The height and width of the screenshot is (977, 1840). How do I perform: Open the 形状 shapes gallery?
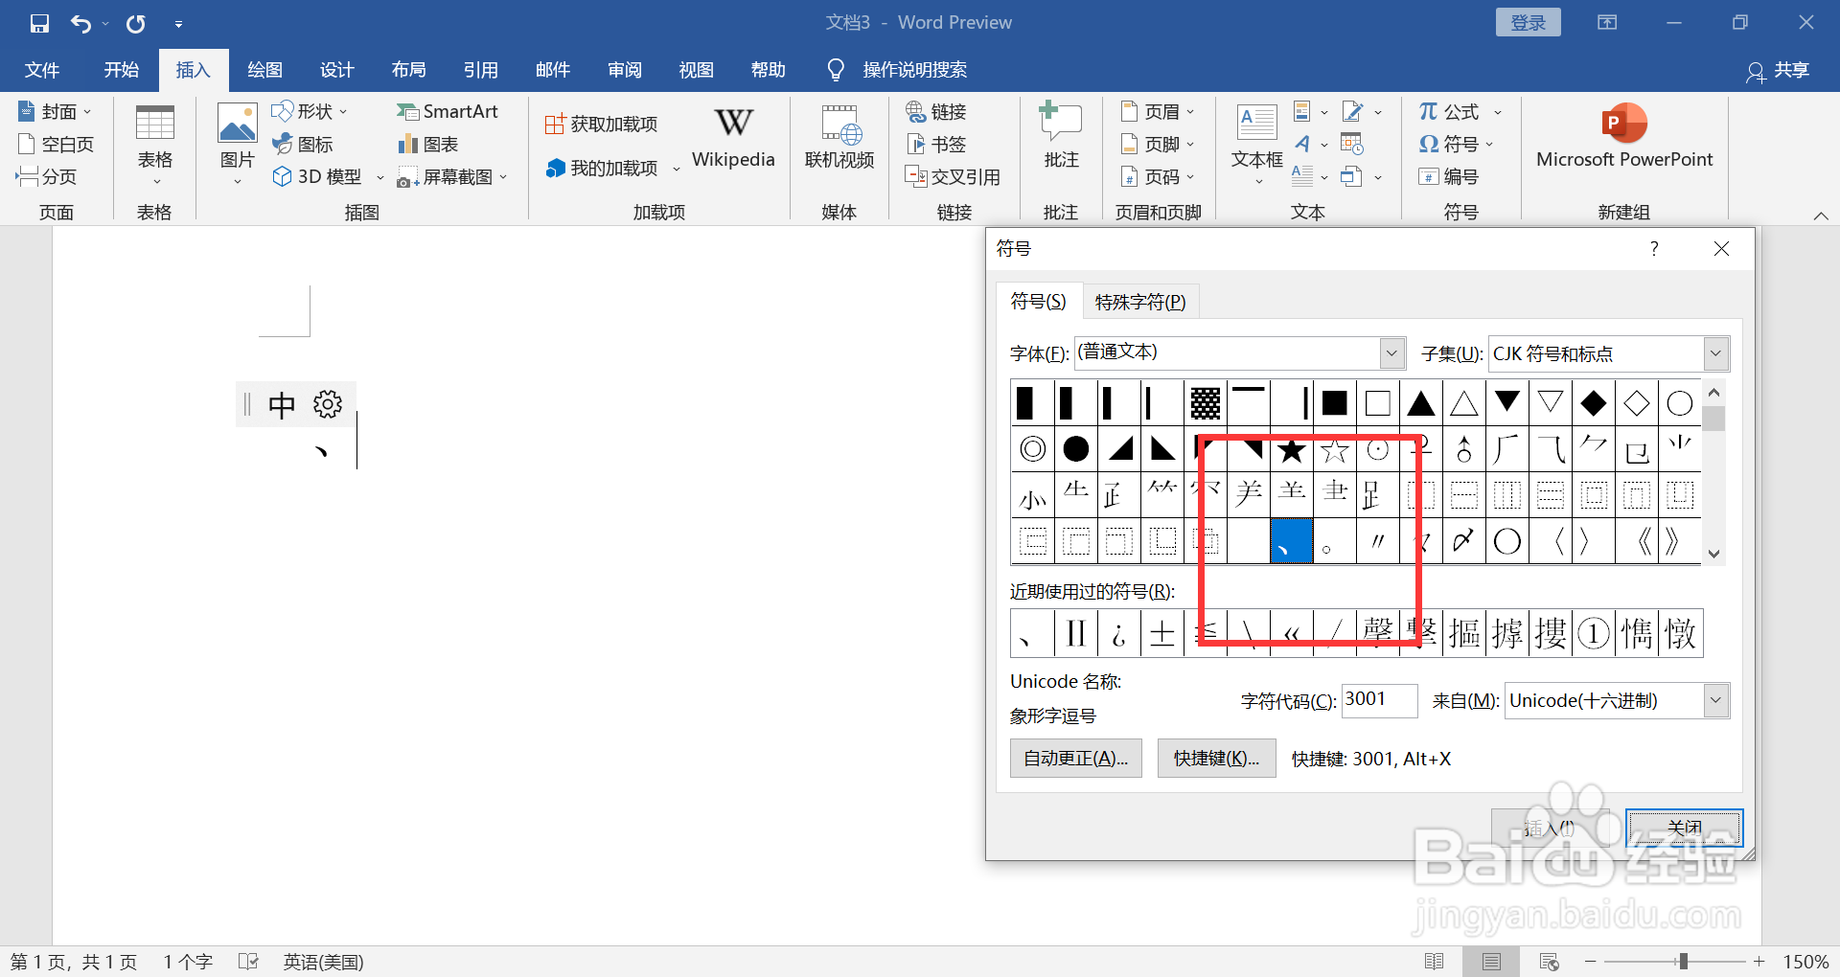point(310,112)
